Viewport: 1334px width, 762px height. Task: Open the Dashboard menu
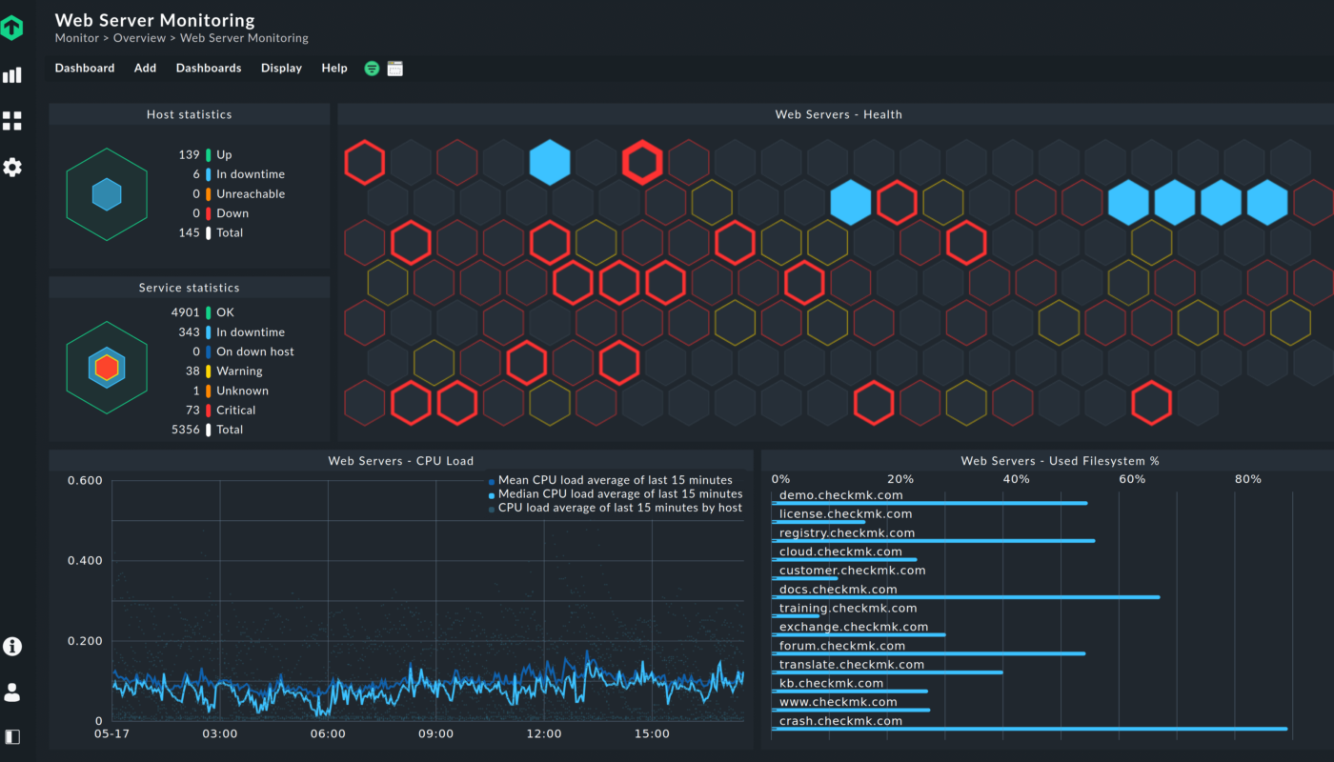(x=85, y=69)
